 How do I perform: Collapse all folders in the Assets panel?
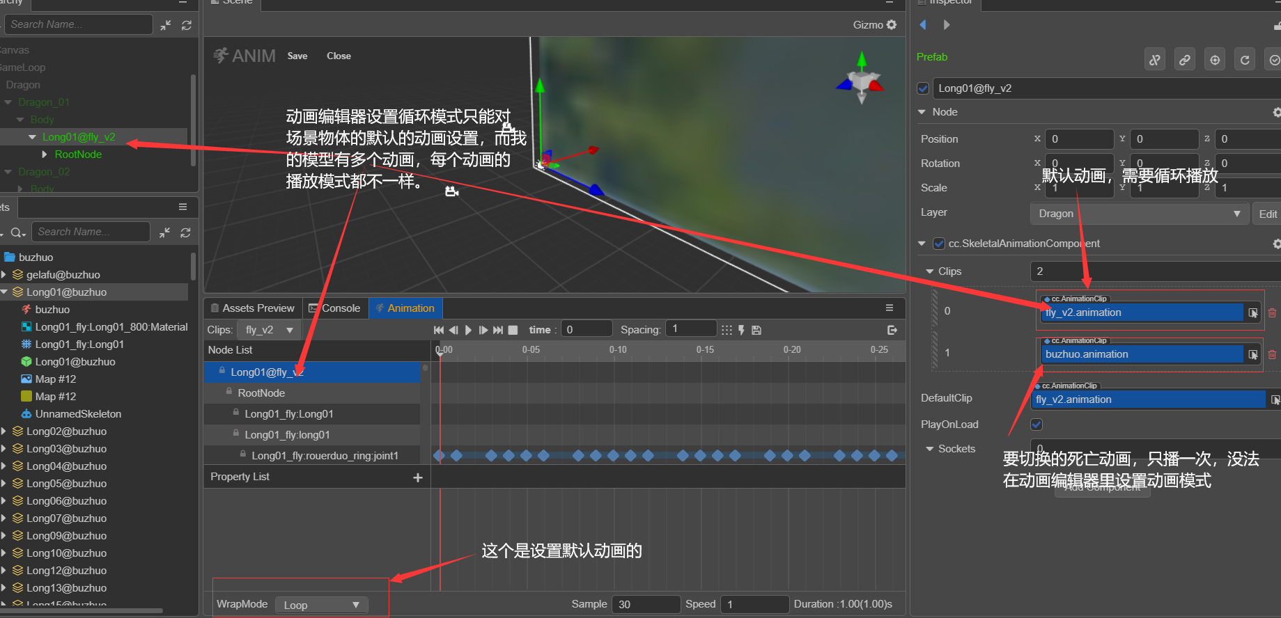tap(164, 232)
